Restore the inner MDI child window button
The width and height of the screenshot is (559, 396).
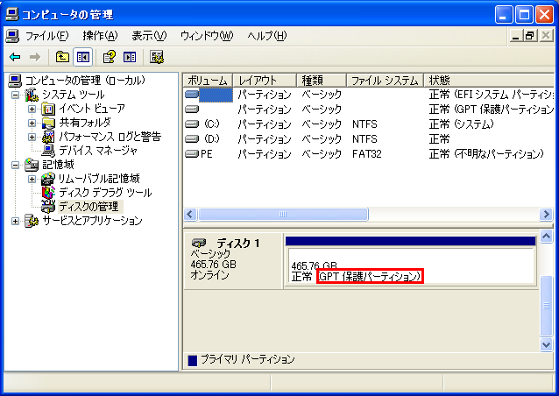coord(530,36)
